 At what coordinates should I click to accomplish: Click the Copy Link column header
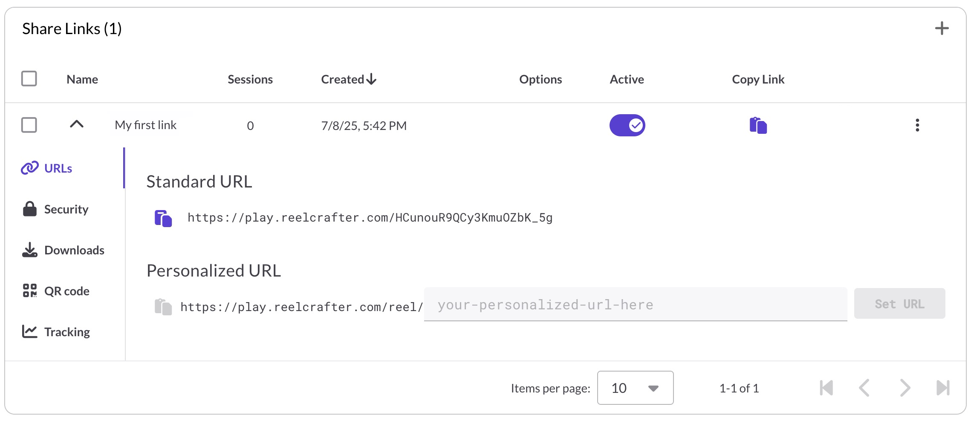coord(758,79)
